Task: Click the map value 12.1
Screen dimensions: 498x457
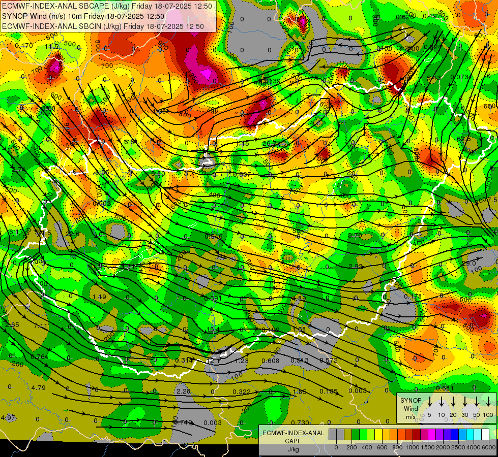Action: coord(213,361)
